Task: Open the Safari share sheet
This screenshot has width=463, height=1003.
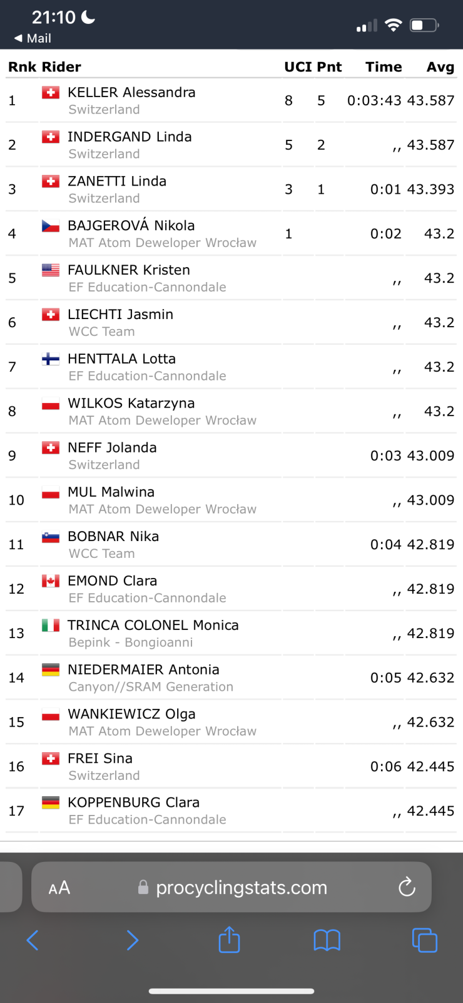Action: coord(229,940)
